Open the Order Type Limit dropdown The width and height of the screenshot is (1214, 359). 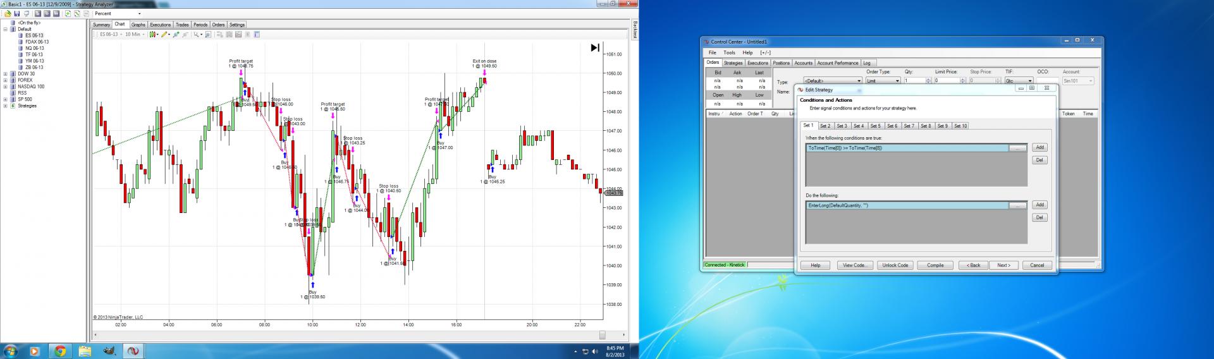click(883, 81)
